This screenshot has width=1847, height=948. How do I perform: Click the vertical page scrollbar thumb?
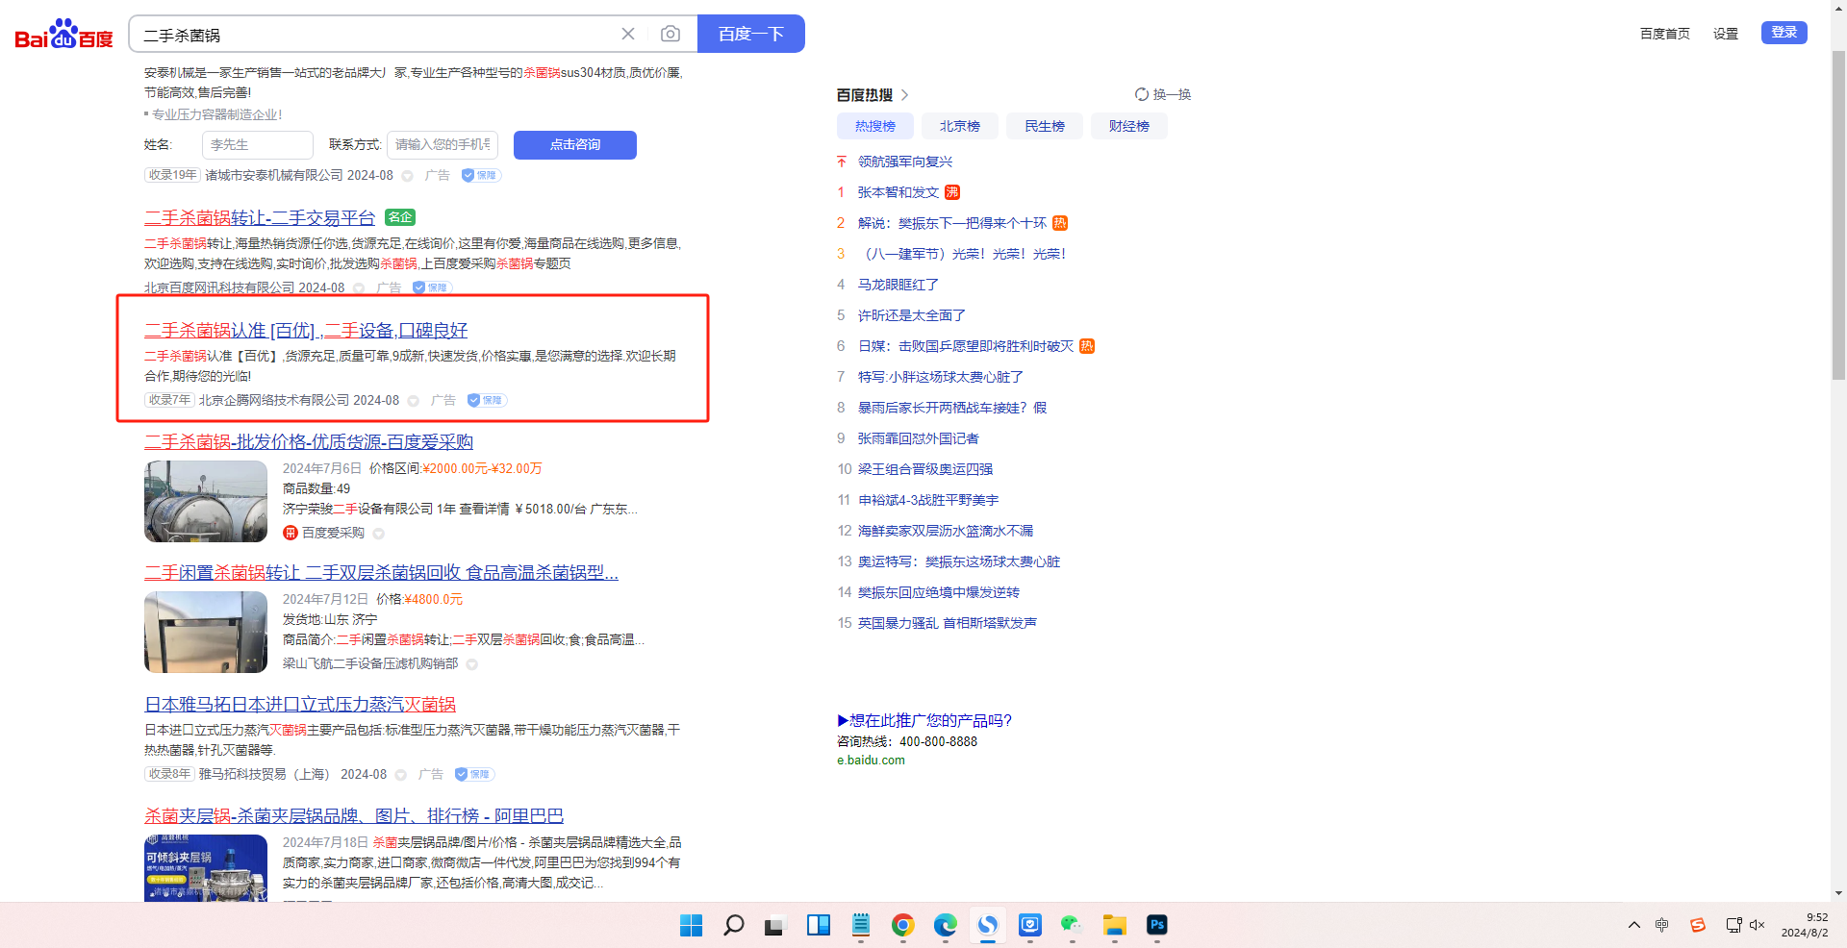[1838, 212]
